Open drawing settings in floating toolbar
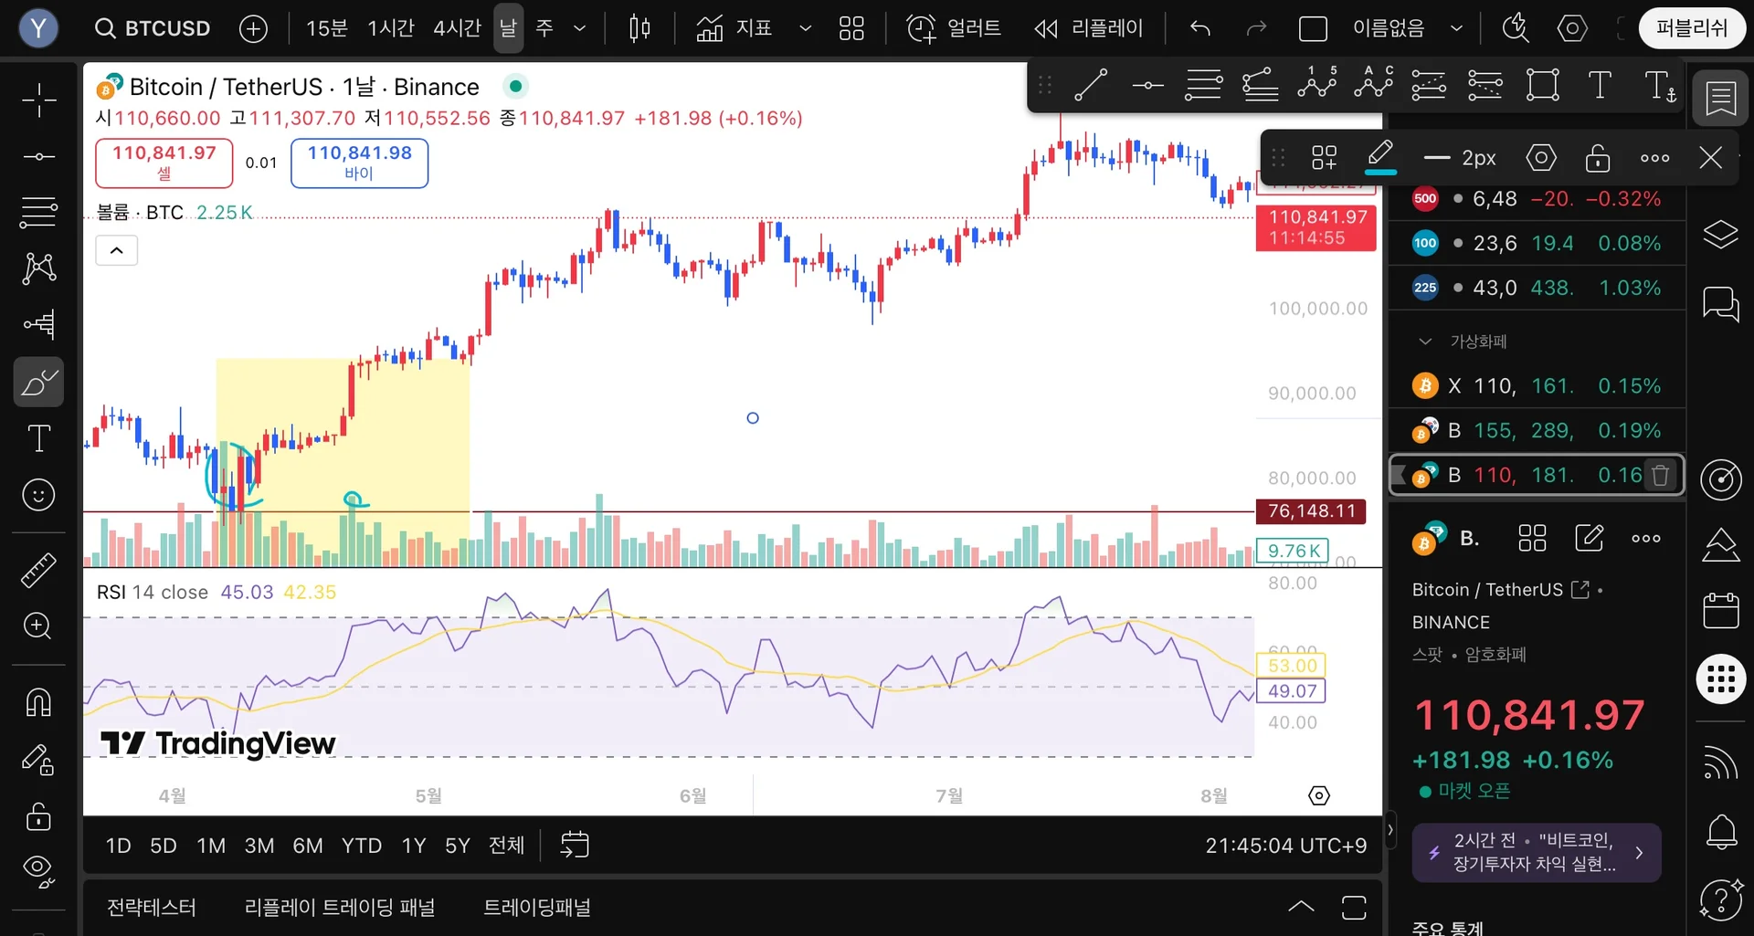This screenshot has width=1754, height=936. click(1541, 157)
